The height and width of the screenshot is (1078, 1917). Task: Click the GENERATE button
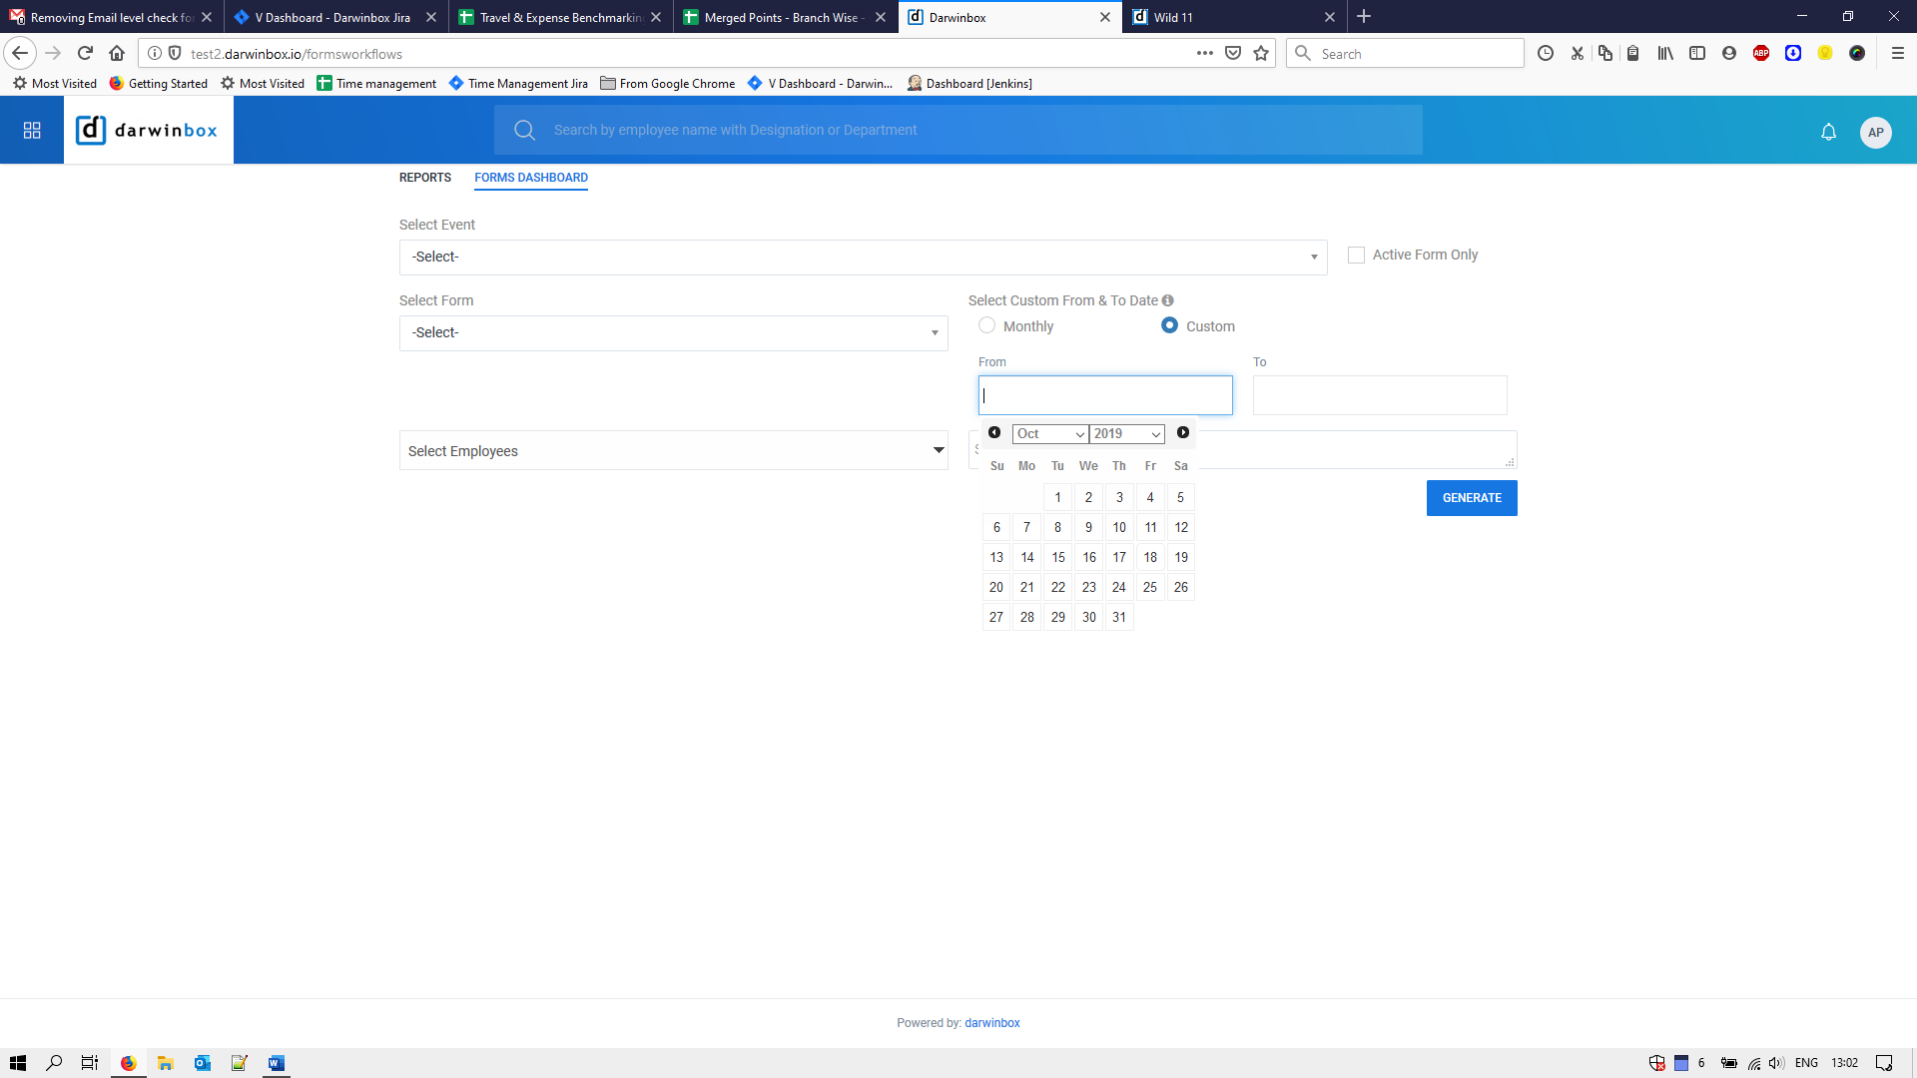coord(1471,498)
